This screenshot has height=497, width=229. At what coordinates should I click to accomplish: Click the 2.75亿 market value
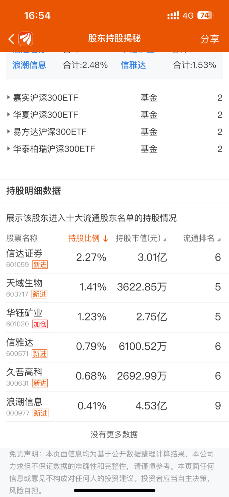coord(151,316)
